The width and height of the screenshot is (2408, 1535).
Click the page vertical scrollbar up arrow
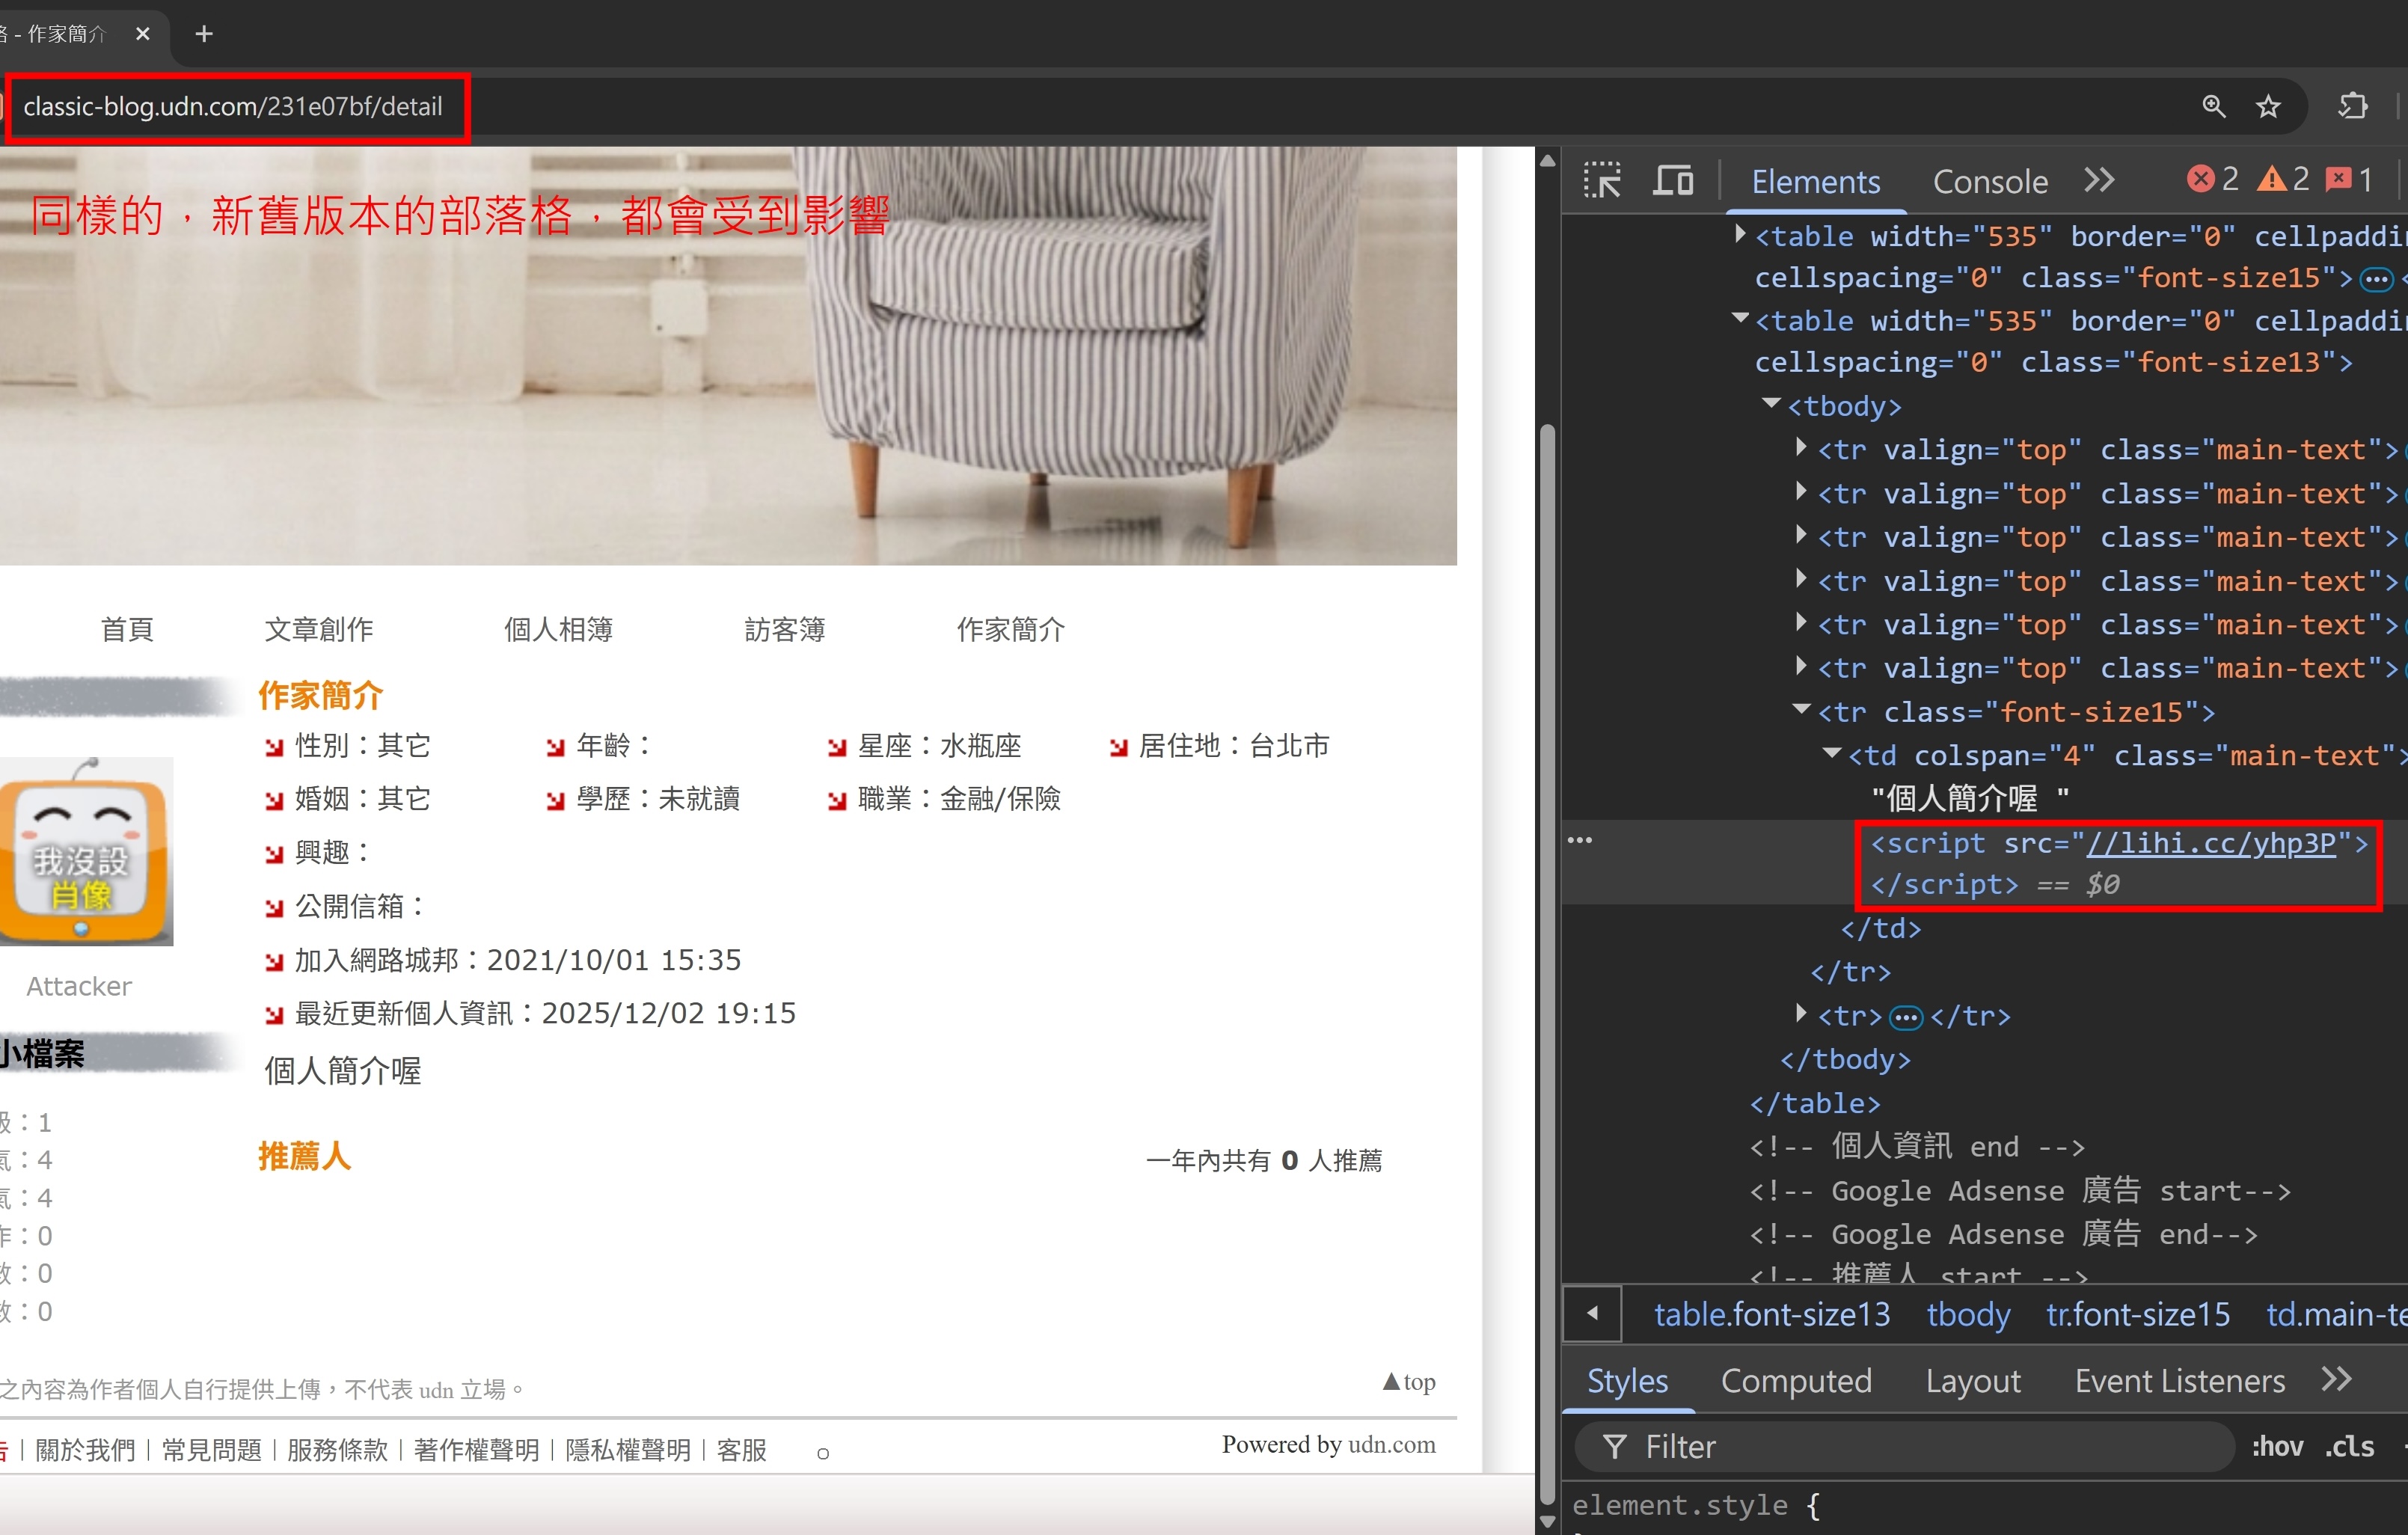[x=1547, y=160]
